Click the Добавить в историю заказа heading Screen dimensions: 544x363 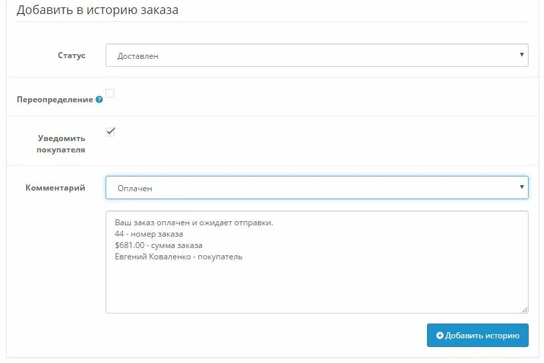click(x=98, y=10)
